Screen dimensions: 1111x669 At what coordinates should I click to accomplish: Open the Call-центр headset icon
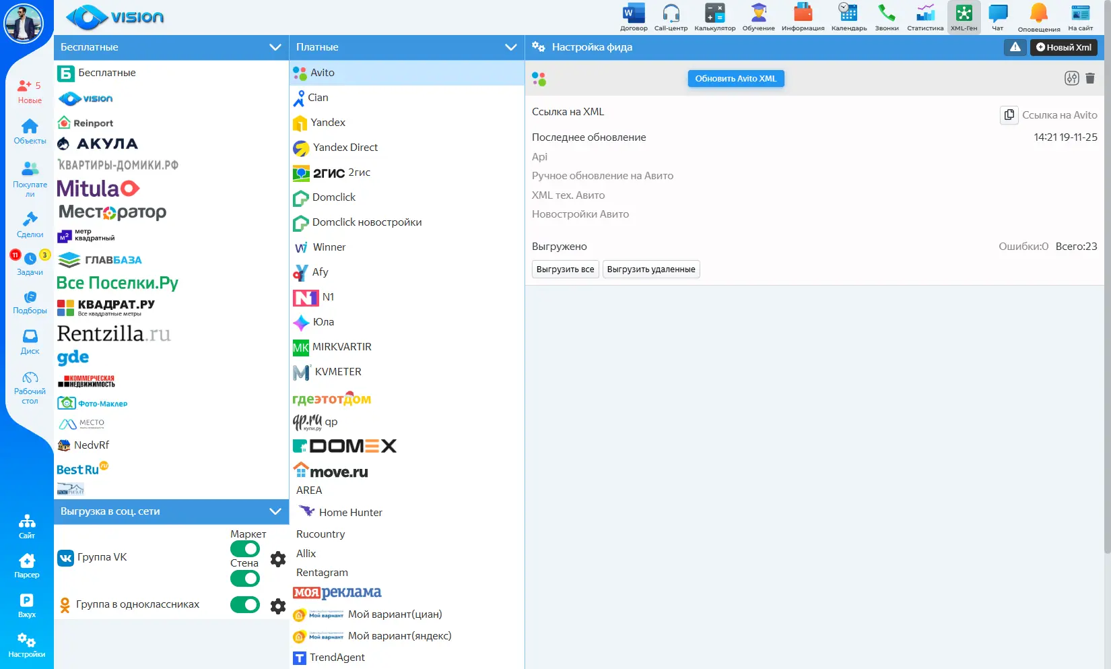(x=671, y=13)
